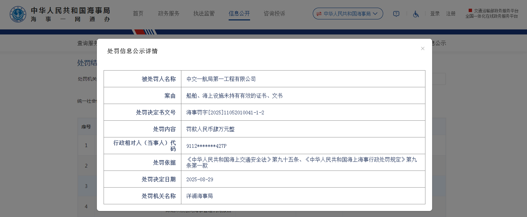Click the wheelchair accessibility icon
Screen dimensions: 527x217
[x=416, y=14]
